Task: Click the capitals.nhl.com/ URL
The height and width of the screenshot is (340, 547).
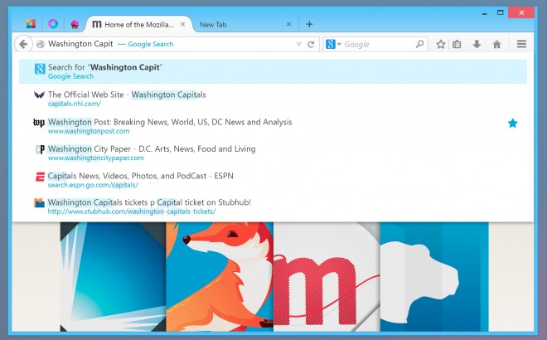Action: pos(75,104)
